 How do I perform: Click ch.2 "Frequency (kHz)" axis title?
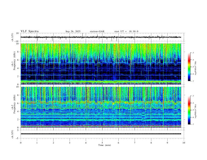14,104
